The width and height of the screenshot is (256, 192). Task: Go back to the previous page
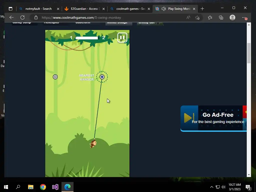pos(11,17)
